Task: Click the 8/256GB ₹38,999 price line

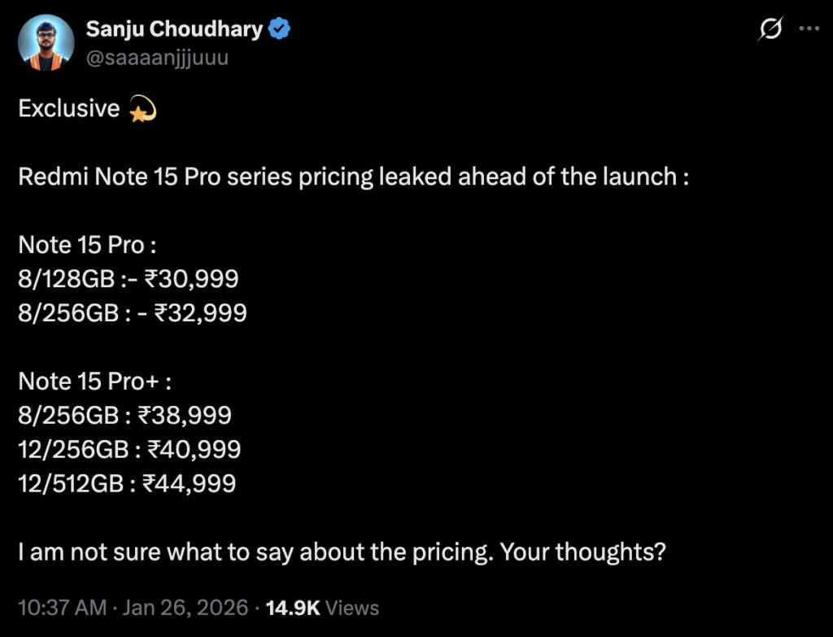Action: [x=124, y=415]
